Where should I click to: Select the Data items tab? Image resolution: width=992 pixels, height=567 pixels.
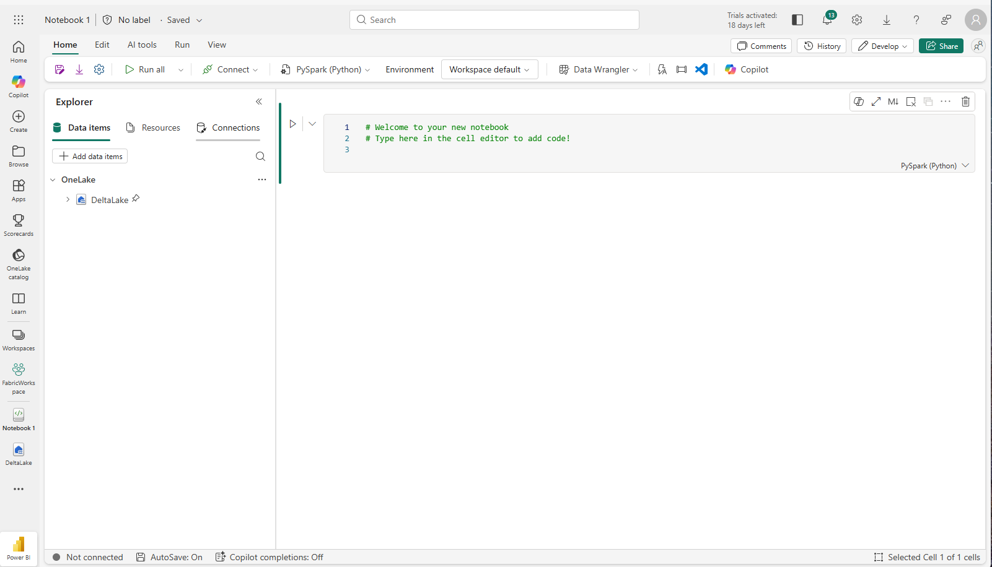point(81,128)
